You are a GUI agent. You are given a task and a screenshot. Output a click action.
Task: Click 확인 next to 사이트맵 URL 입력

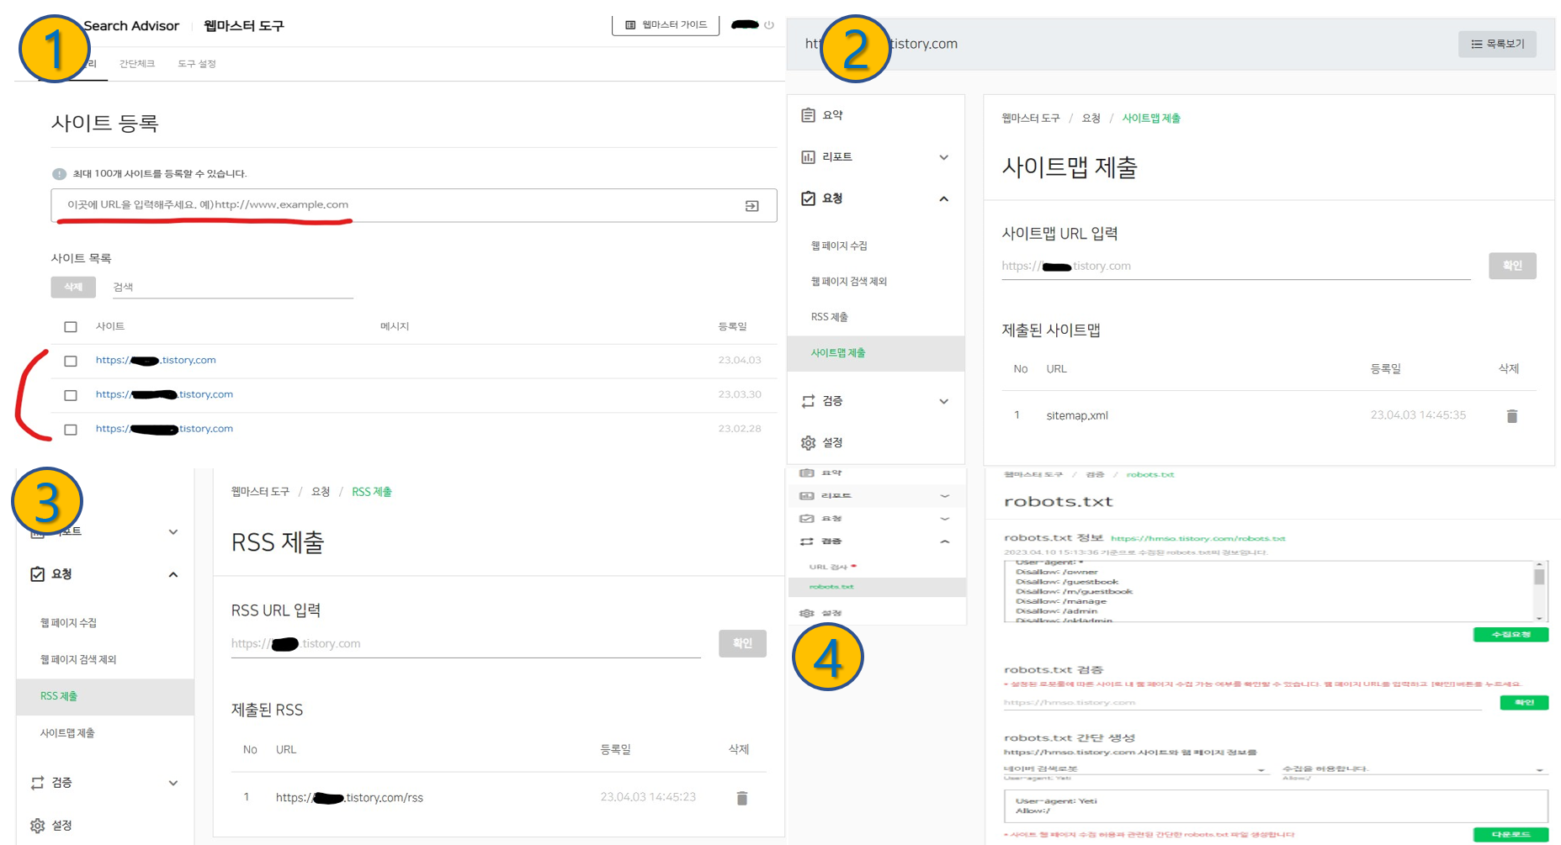(x=1512, y=266)
